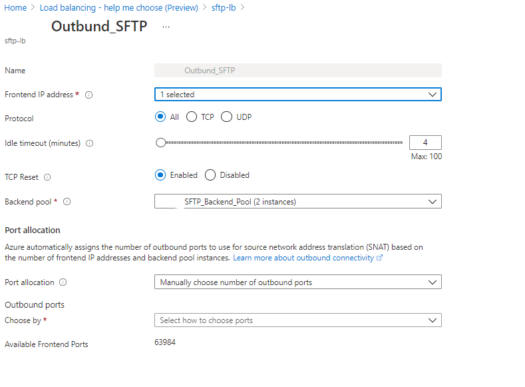Open the 'Select how to choose ports' dropdown

tap(297, 320)
